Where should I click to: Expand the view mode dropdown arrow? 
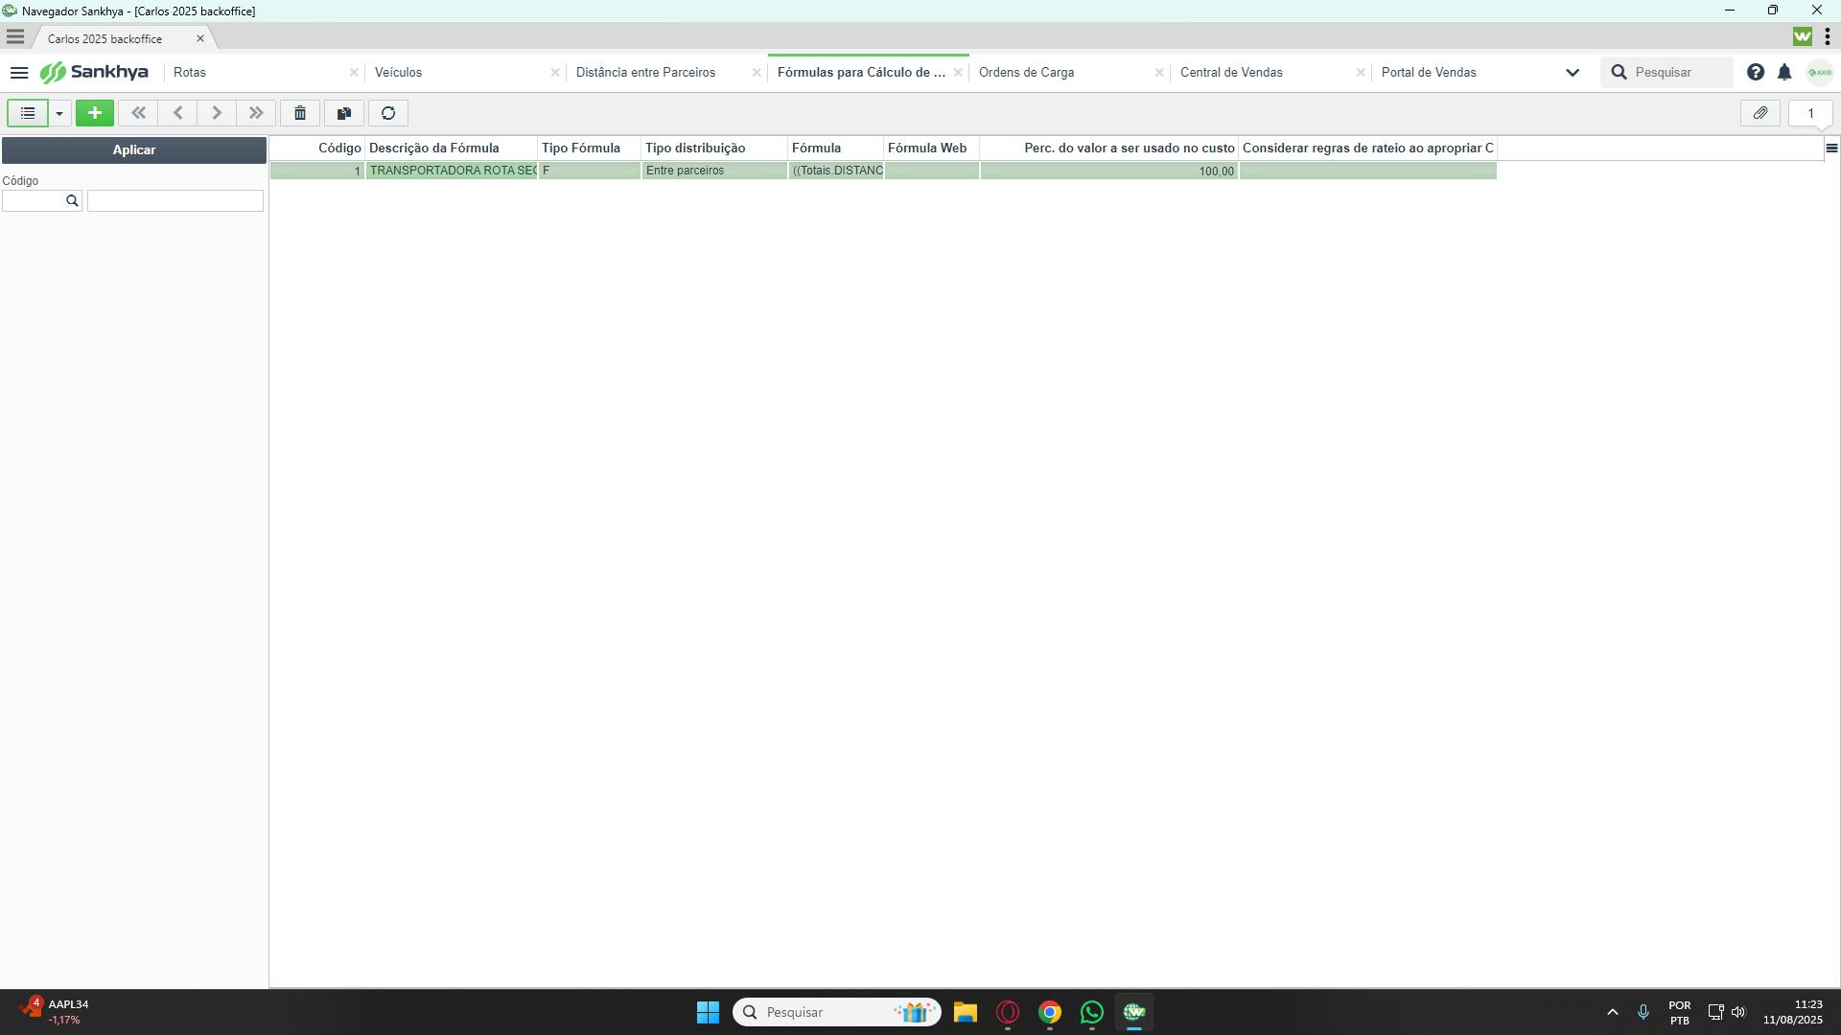59,113
